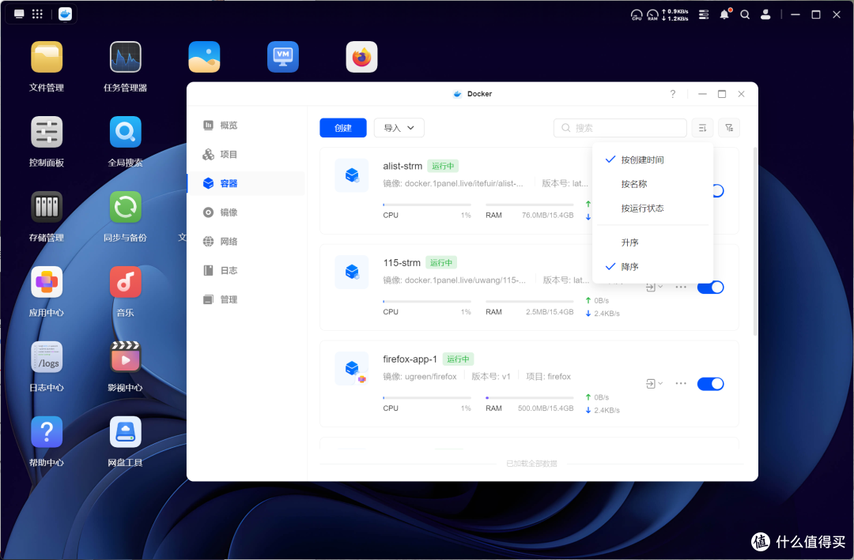This screenshot has width=854, height=560.
Task: Toggle the 115-strm container switch off
Action: click(x=710, y=288)
